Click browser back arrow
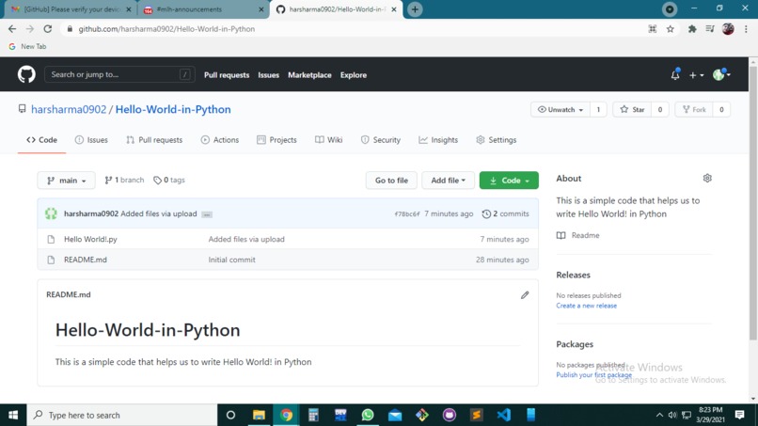 [12, 29]
